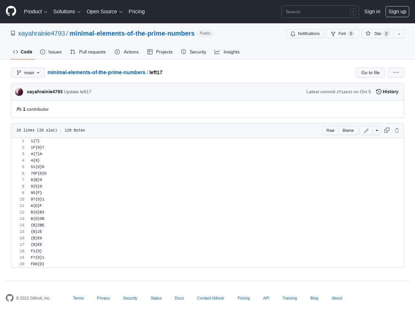415x318 pixels.
Task: Select line number 1
Action: 23,141
